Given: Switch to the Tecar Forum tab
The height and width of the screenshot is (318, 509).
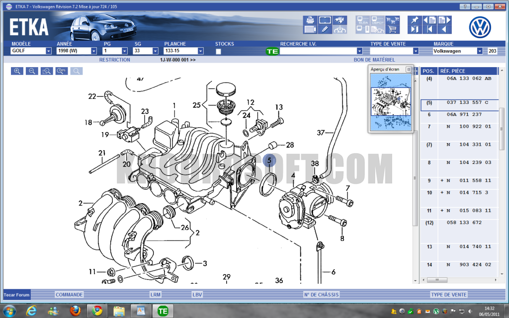Looking at the screenshot, I should (x=16, y=294).
